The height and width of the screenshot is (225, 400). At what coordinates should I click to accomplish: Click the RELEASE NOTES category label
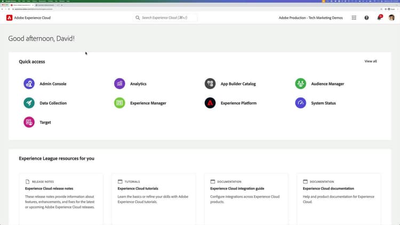[43, 182]
